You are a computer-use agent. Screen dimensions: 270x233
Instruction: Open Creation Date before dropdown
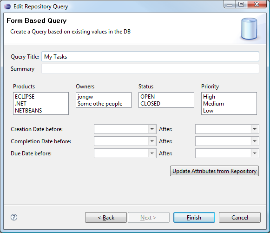click(152, 129)
